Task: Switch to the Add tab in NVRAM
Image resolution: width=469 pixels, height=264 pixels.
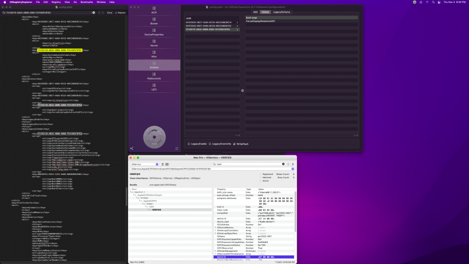Action: [255, 12]
